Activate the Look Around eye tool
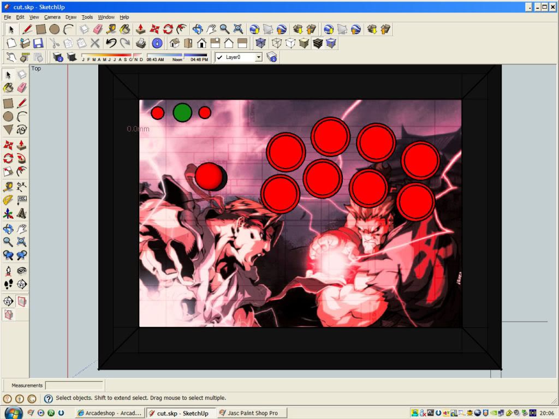This screenshot has height=419, width=559. [x=22, y=271]
